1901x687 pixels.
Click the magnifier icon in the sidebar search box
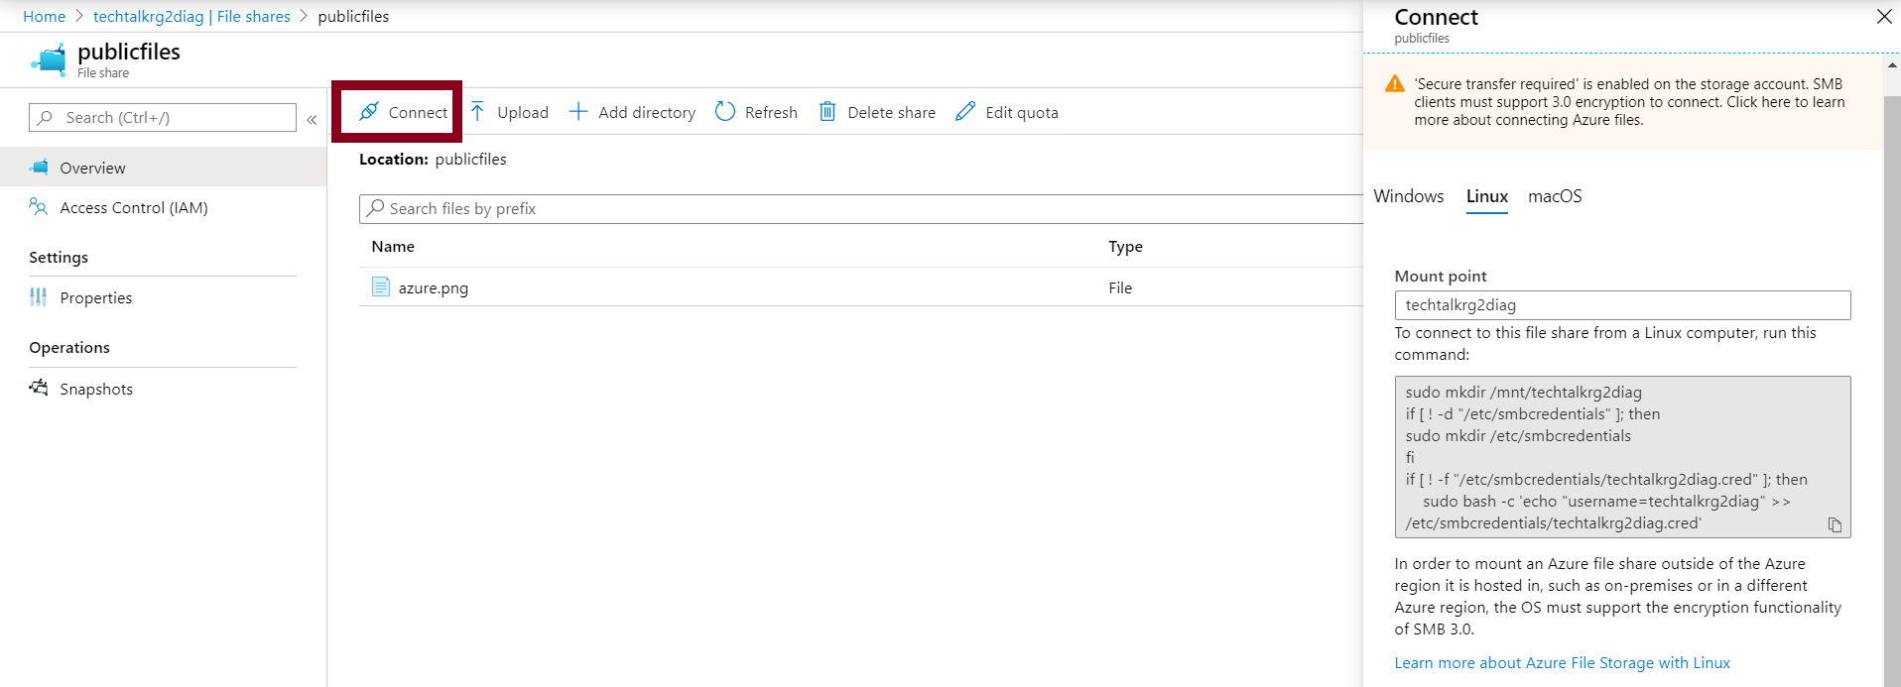(46, 117)
